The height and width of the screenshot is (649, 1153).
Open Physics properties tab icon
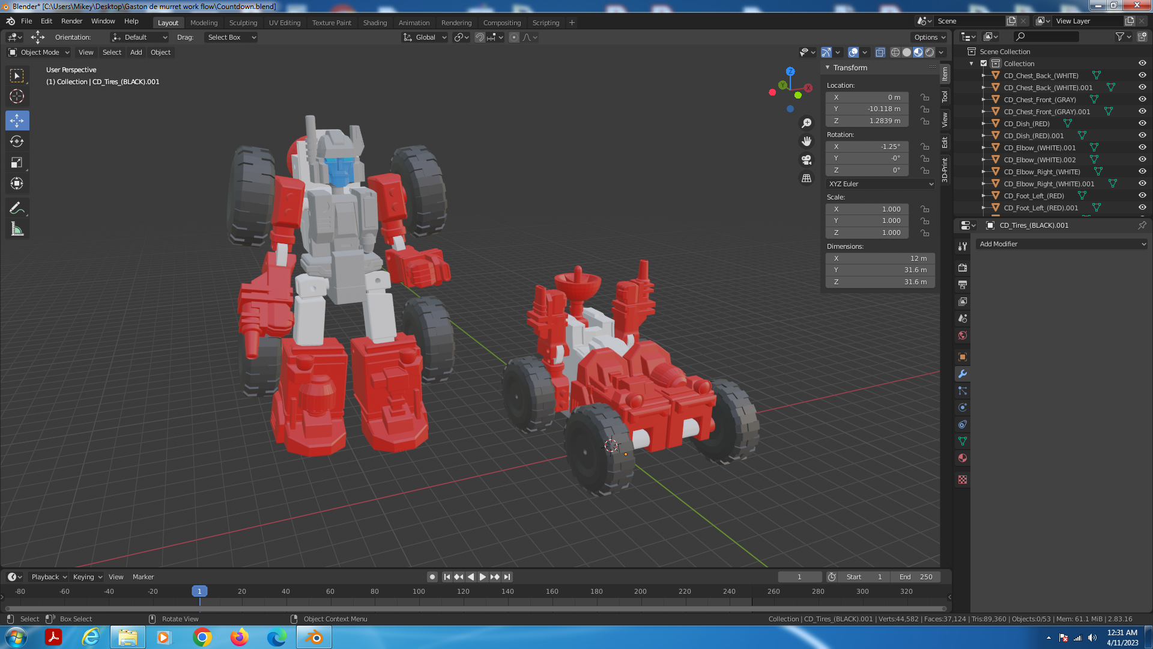click(x=963, y=407)
